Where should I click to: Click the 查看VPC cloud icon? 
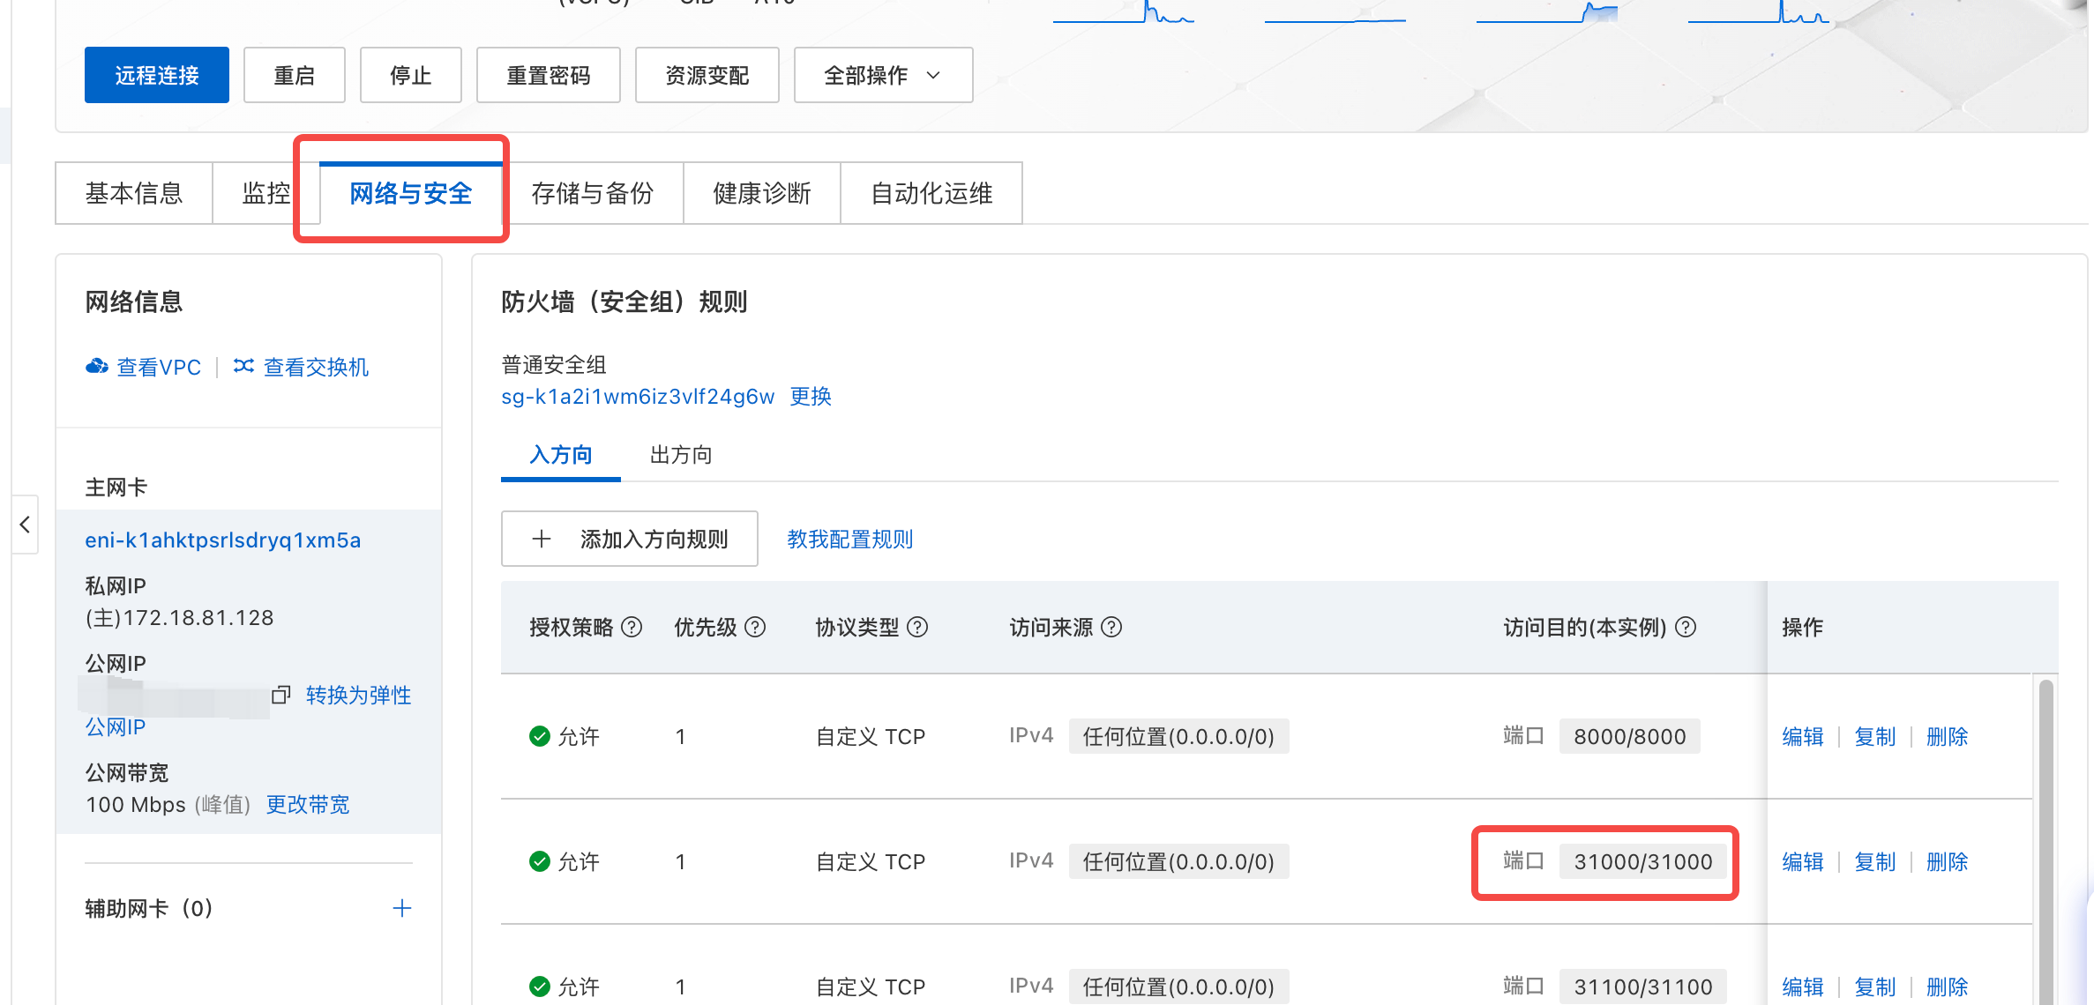96,367
